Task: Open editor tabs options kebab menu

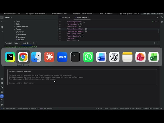Action: click(157, 18)
